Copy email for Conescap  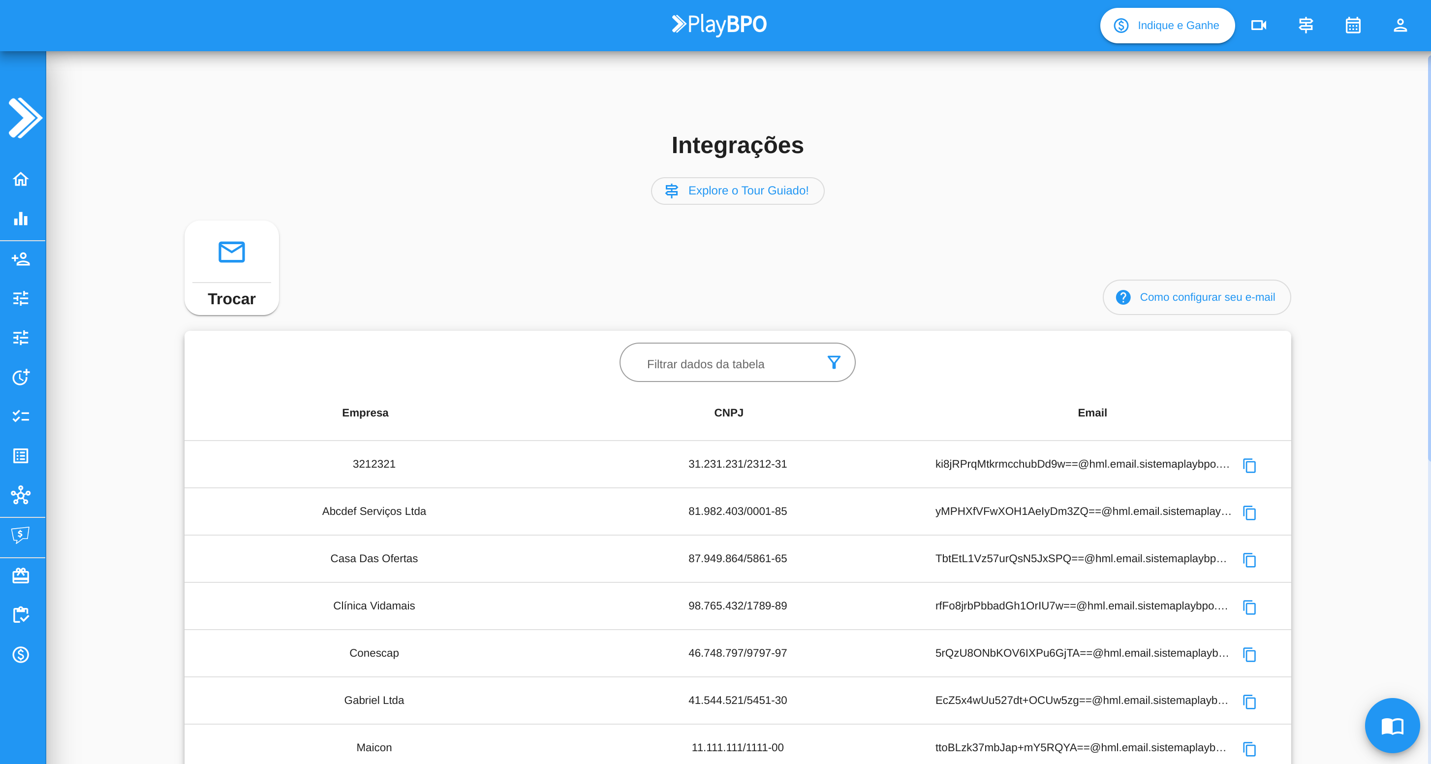coord(1250,655)
